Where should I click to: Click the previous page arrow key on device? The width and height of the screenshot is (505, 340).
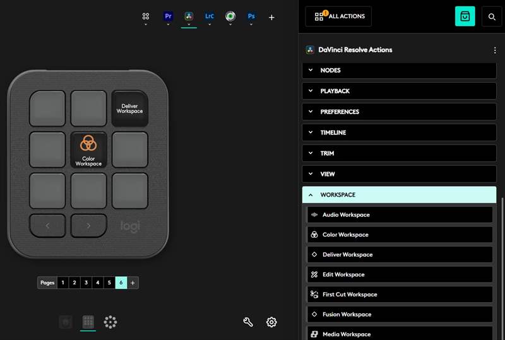point(47,226)
